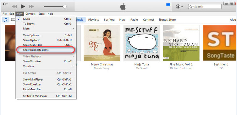The image size is (237, 115).
Task: Click the rewind previous track button
Action: pos(14,7)
